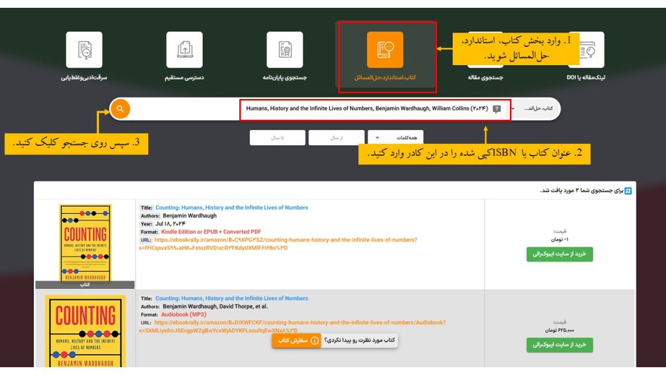Open article link or DOI tab label

tap(586, 77)
